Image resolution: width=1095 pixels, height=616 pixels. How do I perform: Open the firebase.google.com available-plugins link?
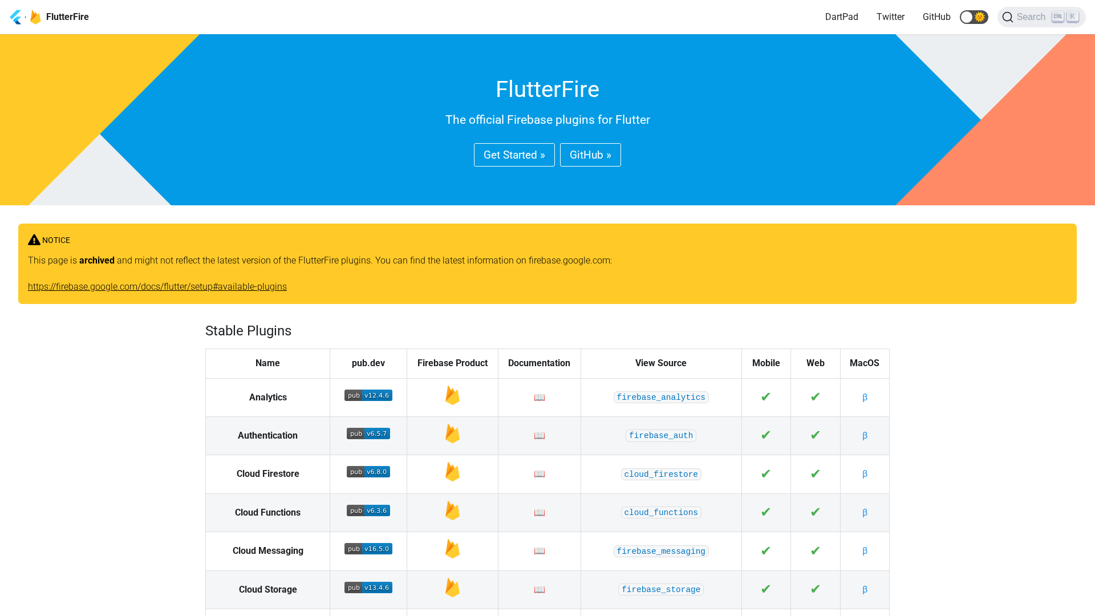pyautogui.click(x=157, y=287)
